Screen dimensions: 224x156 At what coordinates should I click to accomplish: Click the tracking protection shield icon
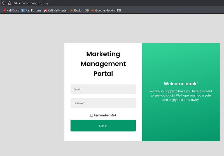pos(4,3)
